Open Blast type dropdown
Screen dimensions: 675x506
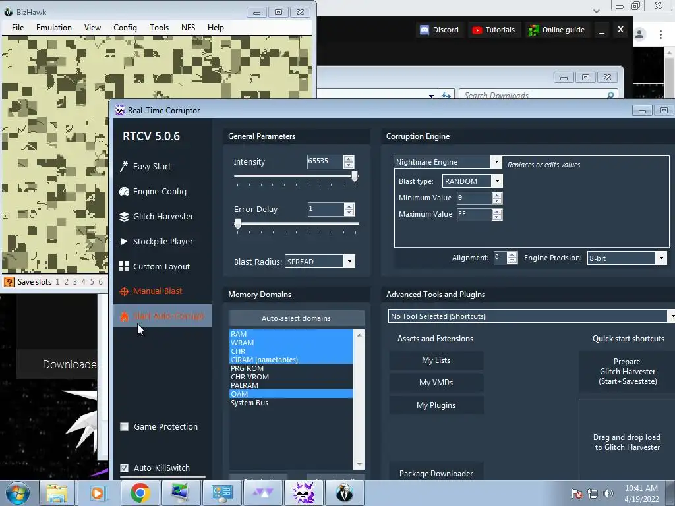497,181
